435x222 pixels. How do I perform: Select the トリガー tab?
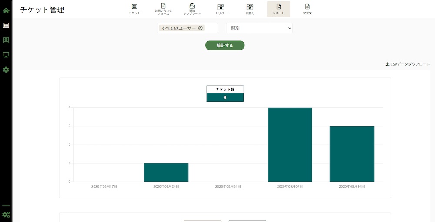click(221, 9)
